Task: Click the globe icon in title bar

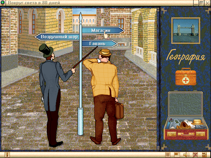Action: [x=3, y=3]
